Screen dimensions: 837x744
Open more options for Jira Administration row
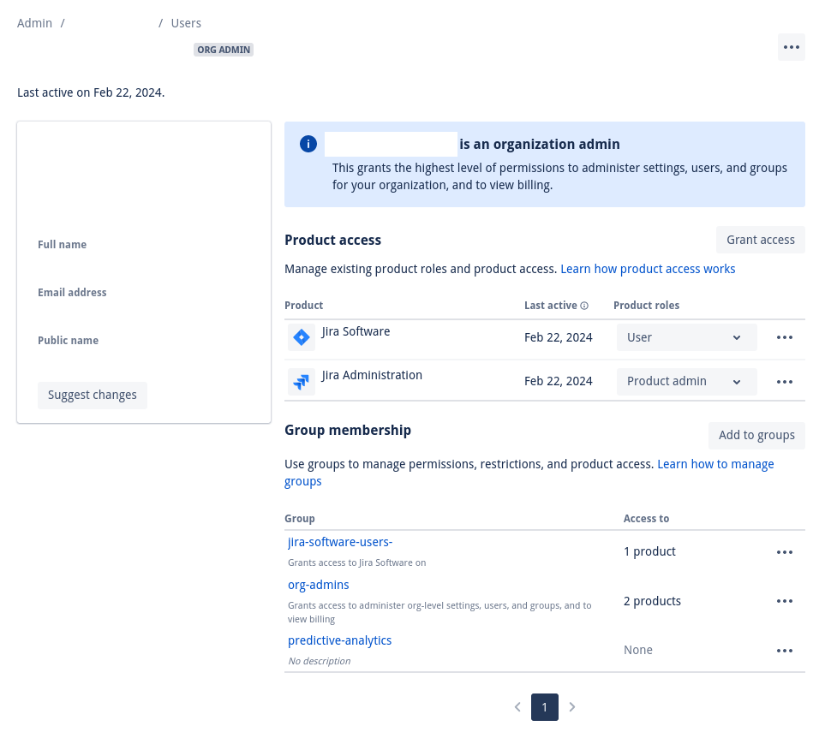tap(784, 382)
